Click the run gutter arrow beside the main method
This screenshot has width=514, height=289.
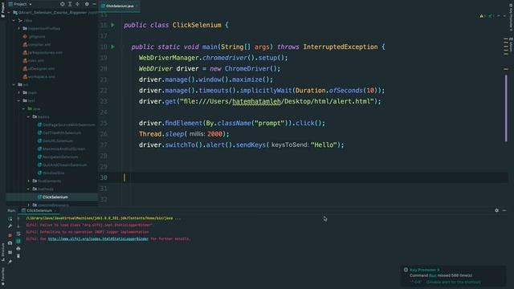point(112,47)
